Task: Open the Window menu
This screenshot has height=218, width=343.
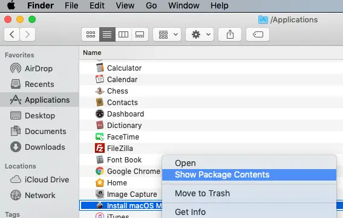Action: point(184,5)
